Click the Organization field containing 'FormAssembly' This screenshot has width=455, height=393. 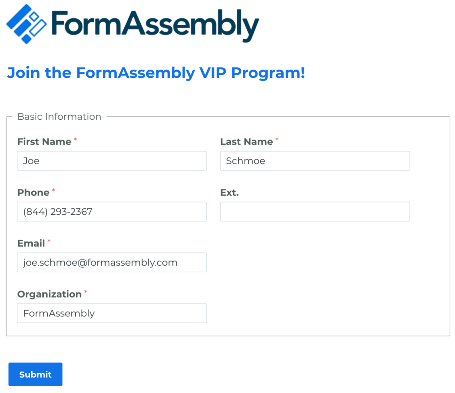112,313
